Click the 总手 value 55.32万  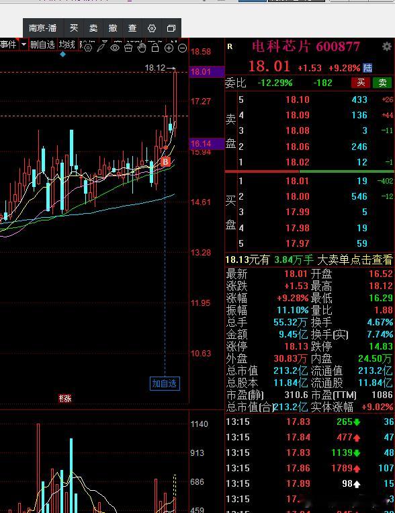290,322
